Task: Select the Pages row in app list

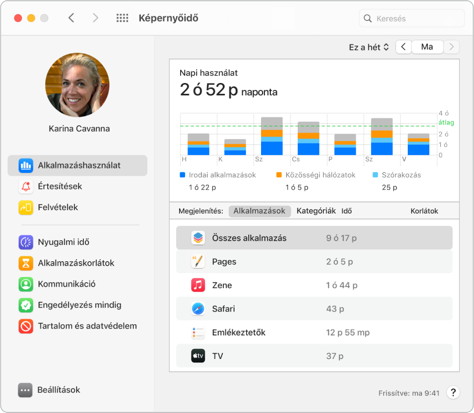Action: pos(315,262)
